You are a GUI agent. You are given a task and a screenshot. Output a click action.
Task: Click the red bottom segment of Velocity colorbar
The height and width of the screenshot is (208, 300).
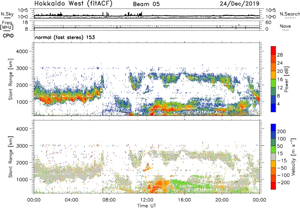[273, 186]
